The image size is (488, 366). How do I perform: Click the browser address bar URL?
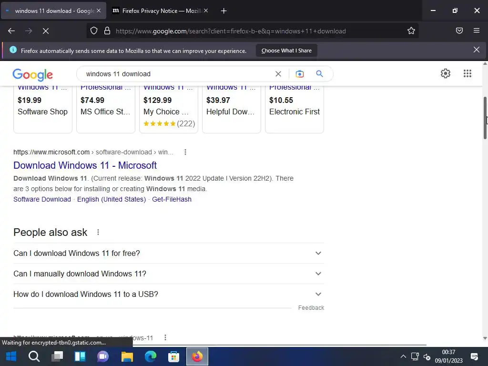(x=231, y=31)
